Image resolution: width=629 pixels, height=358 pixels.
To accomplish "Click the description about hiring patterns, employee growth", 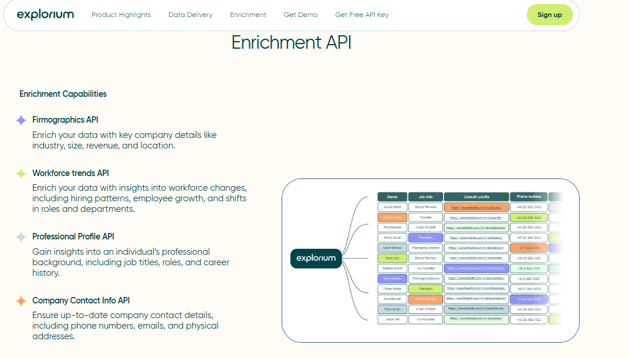I will [140, 198].
